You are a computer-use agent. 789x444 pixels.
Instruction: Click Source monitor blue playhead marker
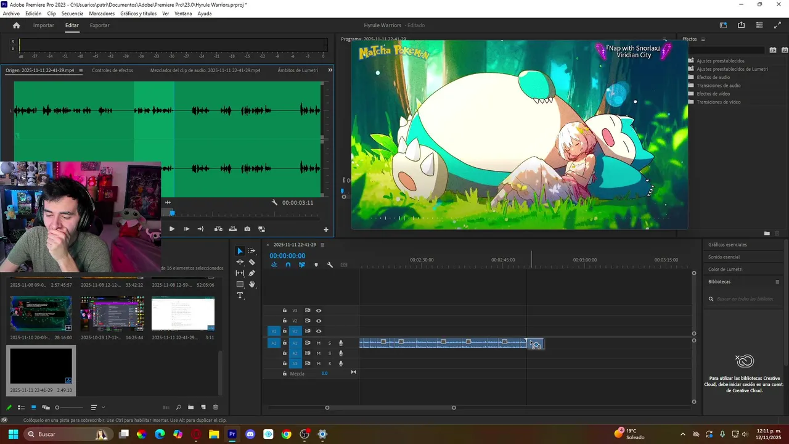click(x=172, y=213)
